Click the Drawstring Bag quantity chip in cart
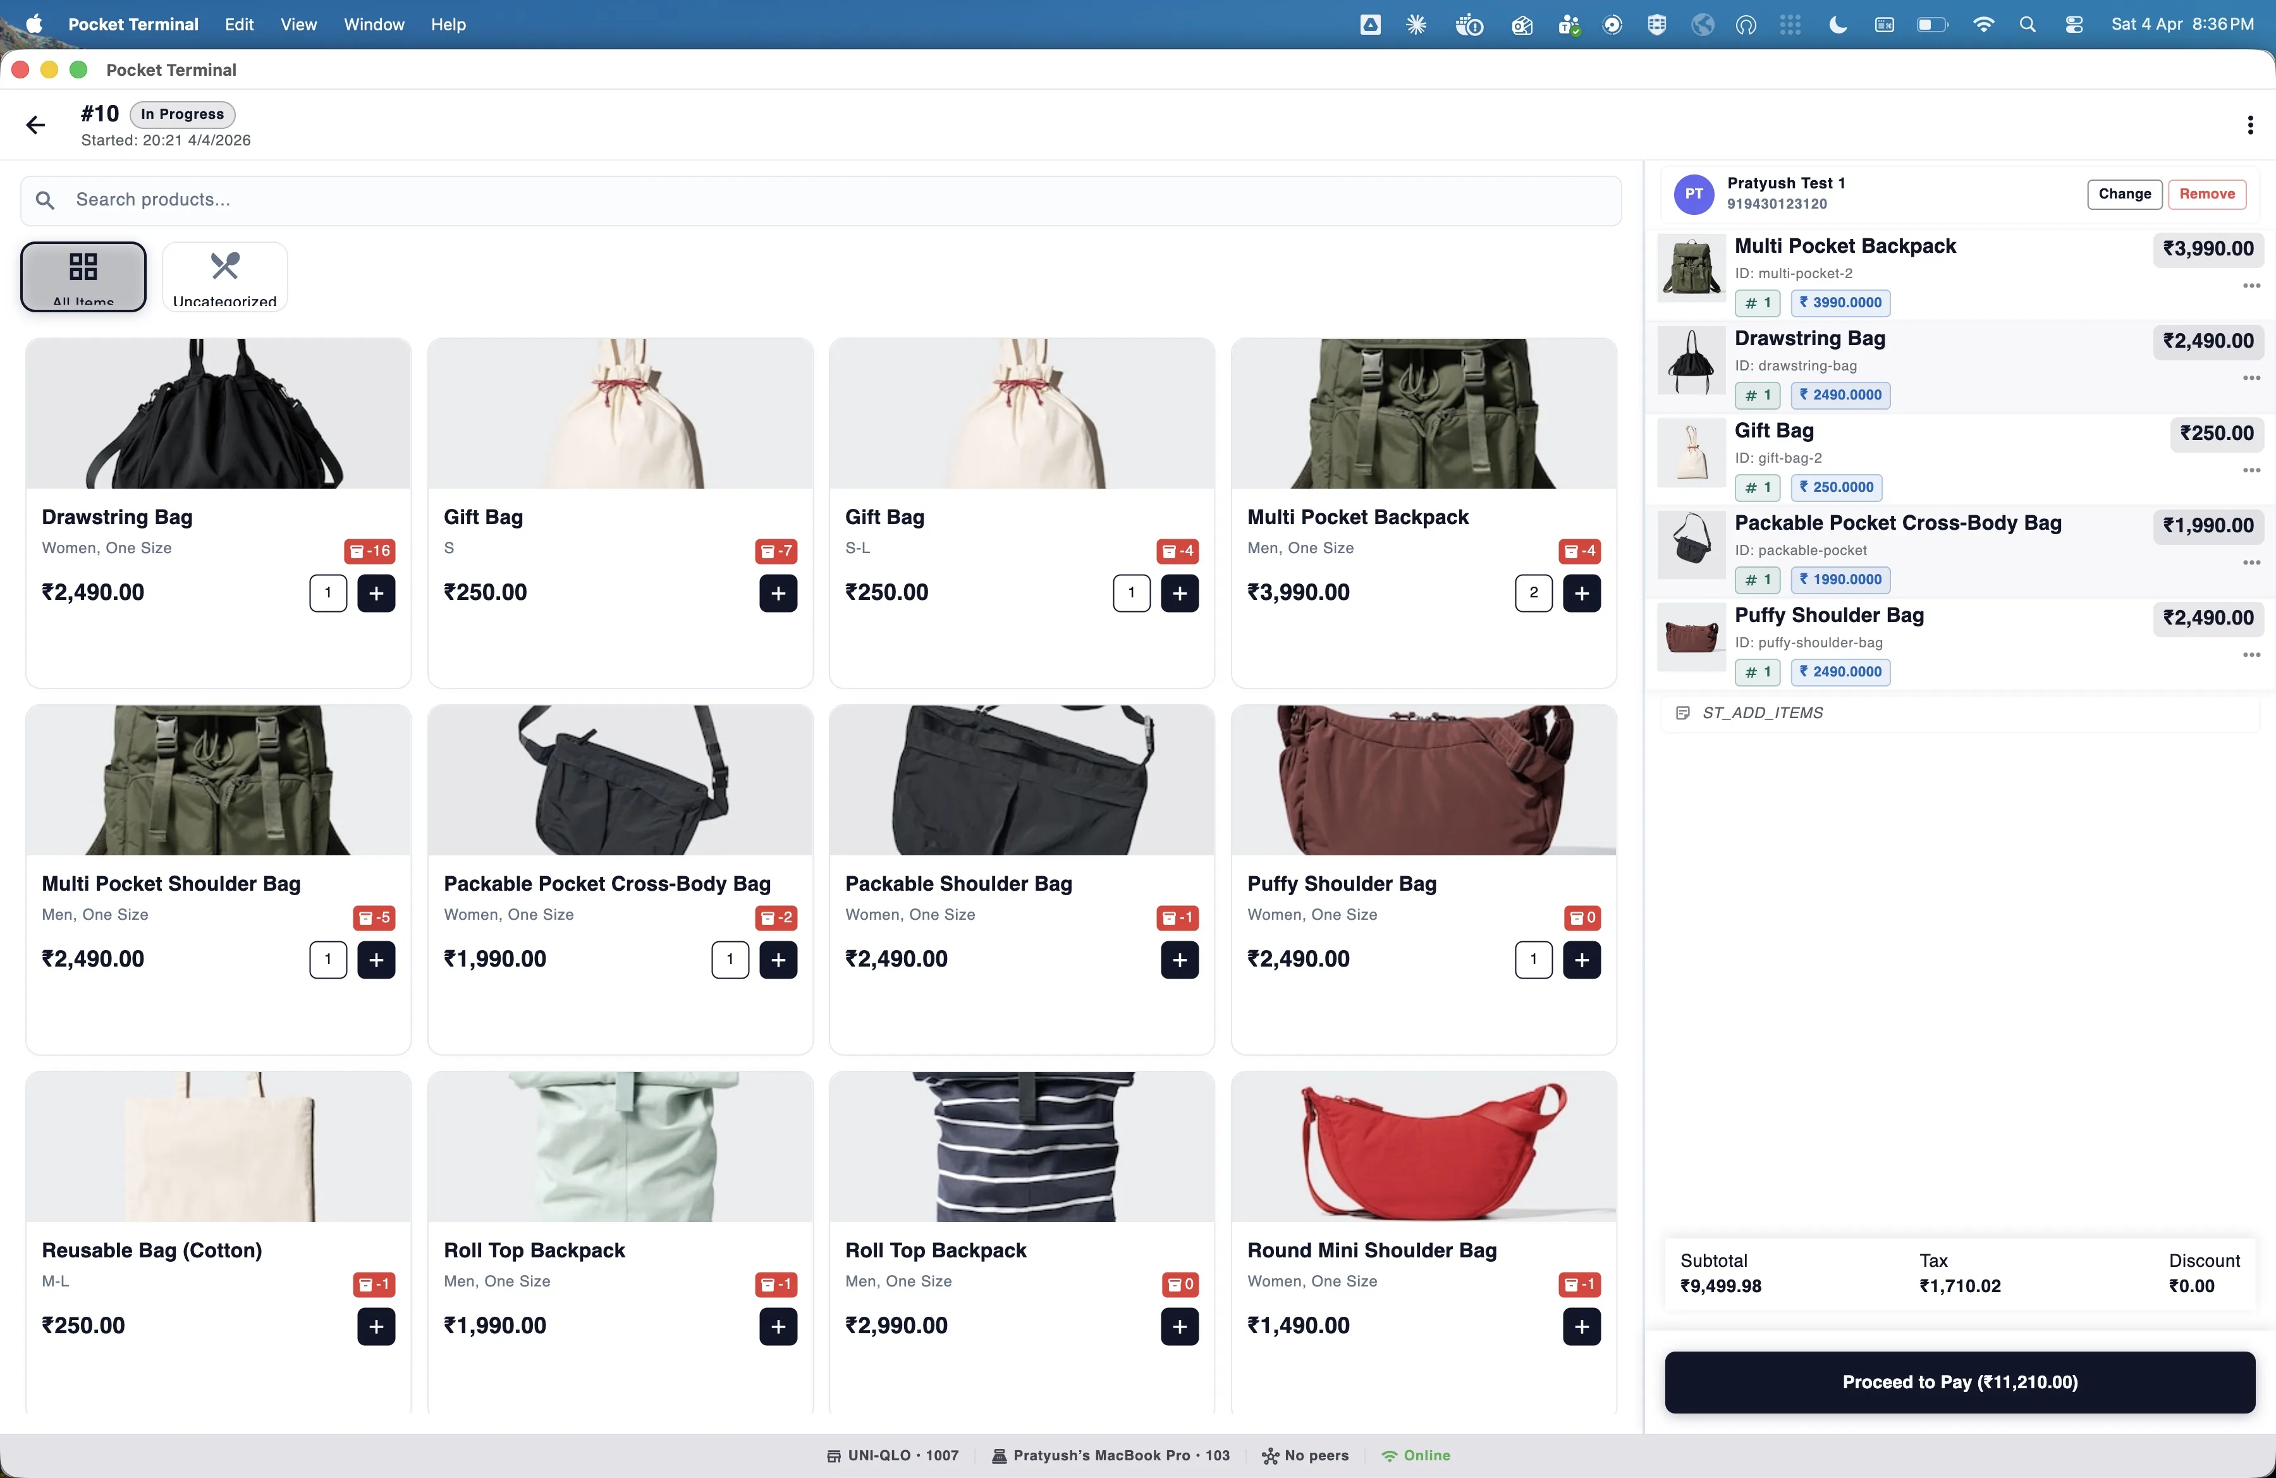Viewport: 2276px width, 1478px height. 1757,395
